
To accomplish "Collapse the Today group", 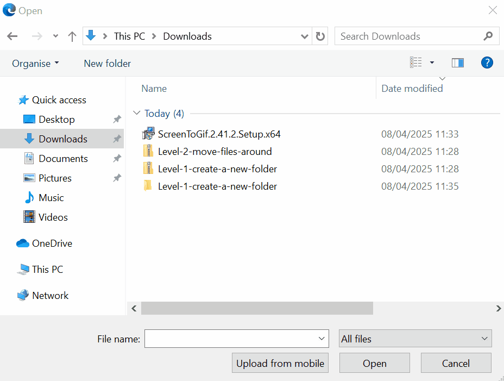I will tap(136, 114).
